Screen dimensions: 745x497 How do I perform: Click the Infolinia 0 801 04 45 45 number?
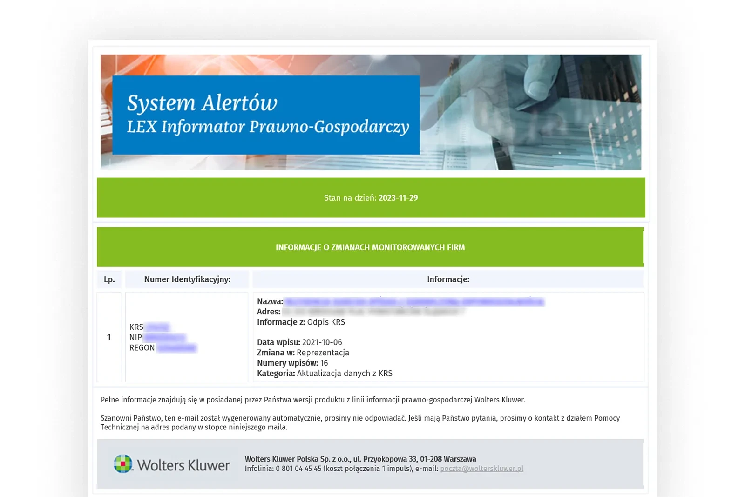click(298, 469)
